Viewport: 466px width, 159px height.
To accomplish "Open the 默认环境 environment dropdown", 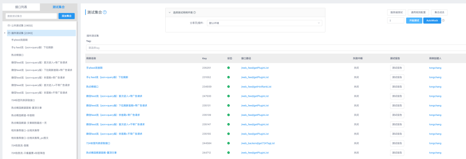I will (x=264, y=23).
